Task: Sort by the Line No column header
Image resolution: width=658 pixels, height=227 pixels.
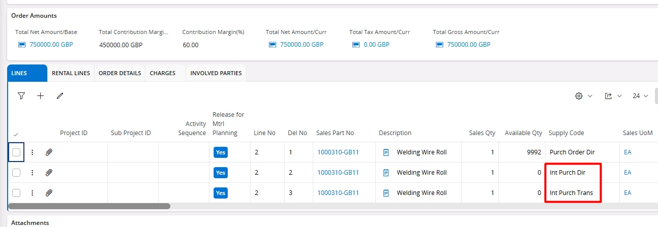Action: pyautogui.click(x=264, y=133)
